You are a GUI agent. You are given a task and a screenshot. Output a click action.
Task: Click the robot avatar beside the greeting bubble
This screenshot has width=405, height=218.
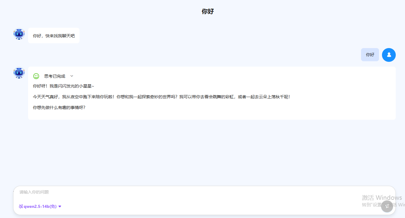[19, 34]
